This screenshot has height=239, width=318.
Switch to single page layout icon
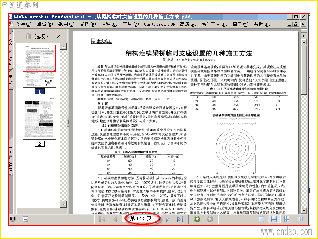coord(261,219)
